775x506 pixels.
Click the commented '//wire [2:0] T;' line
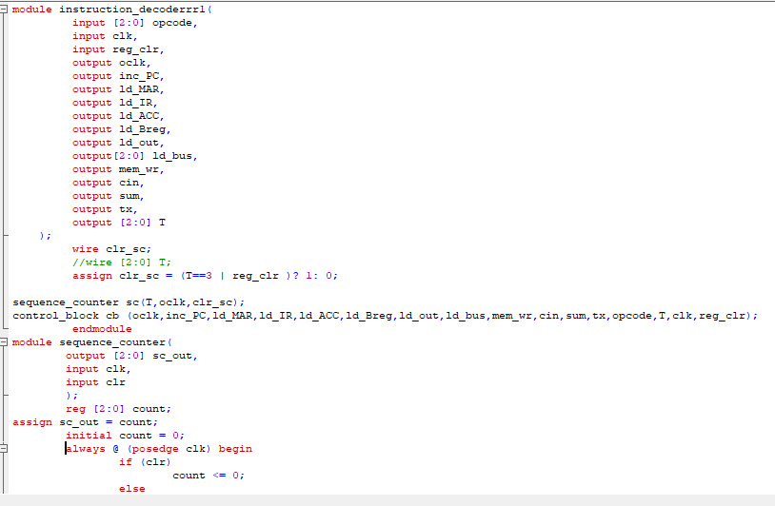coord(122,263)
